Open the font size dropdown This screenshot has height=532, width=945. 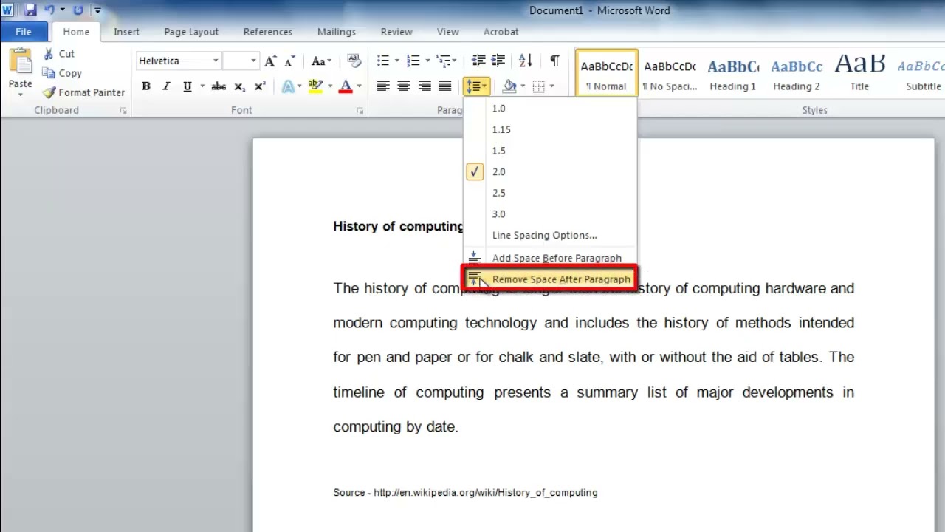pos(253,61)
